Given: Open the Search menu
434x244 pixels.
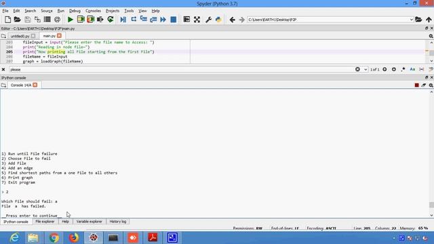Looking at the screenshot, I should [30, 11].
